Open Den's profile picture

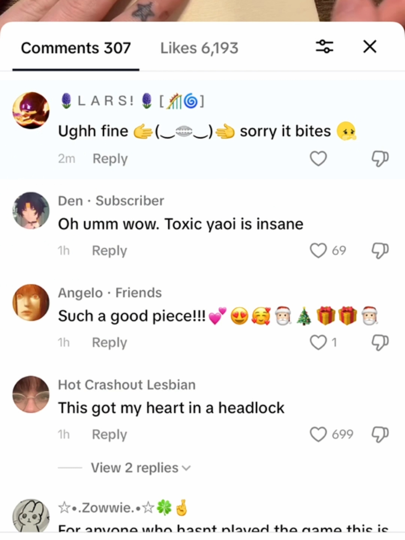[31, 210]
